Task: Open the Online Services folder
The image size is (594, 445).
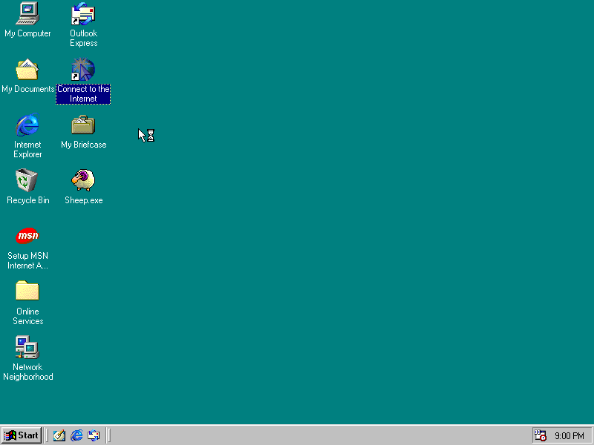Action: click(27, 291)
